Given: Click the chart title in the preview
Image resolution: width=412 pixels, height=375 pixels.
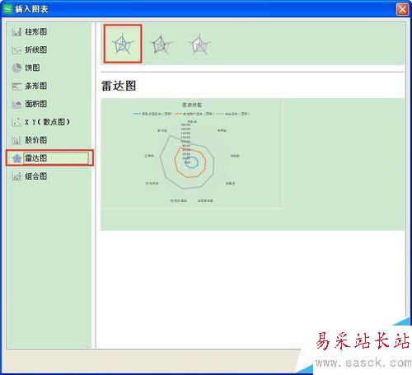Looking at the screenshot, I should point(192,105).
